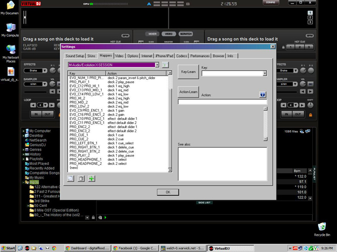The image size is (337, 252).
Task: Expand the My Computer tree node
Action: click(x=23, y=131)
